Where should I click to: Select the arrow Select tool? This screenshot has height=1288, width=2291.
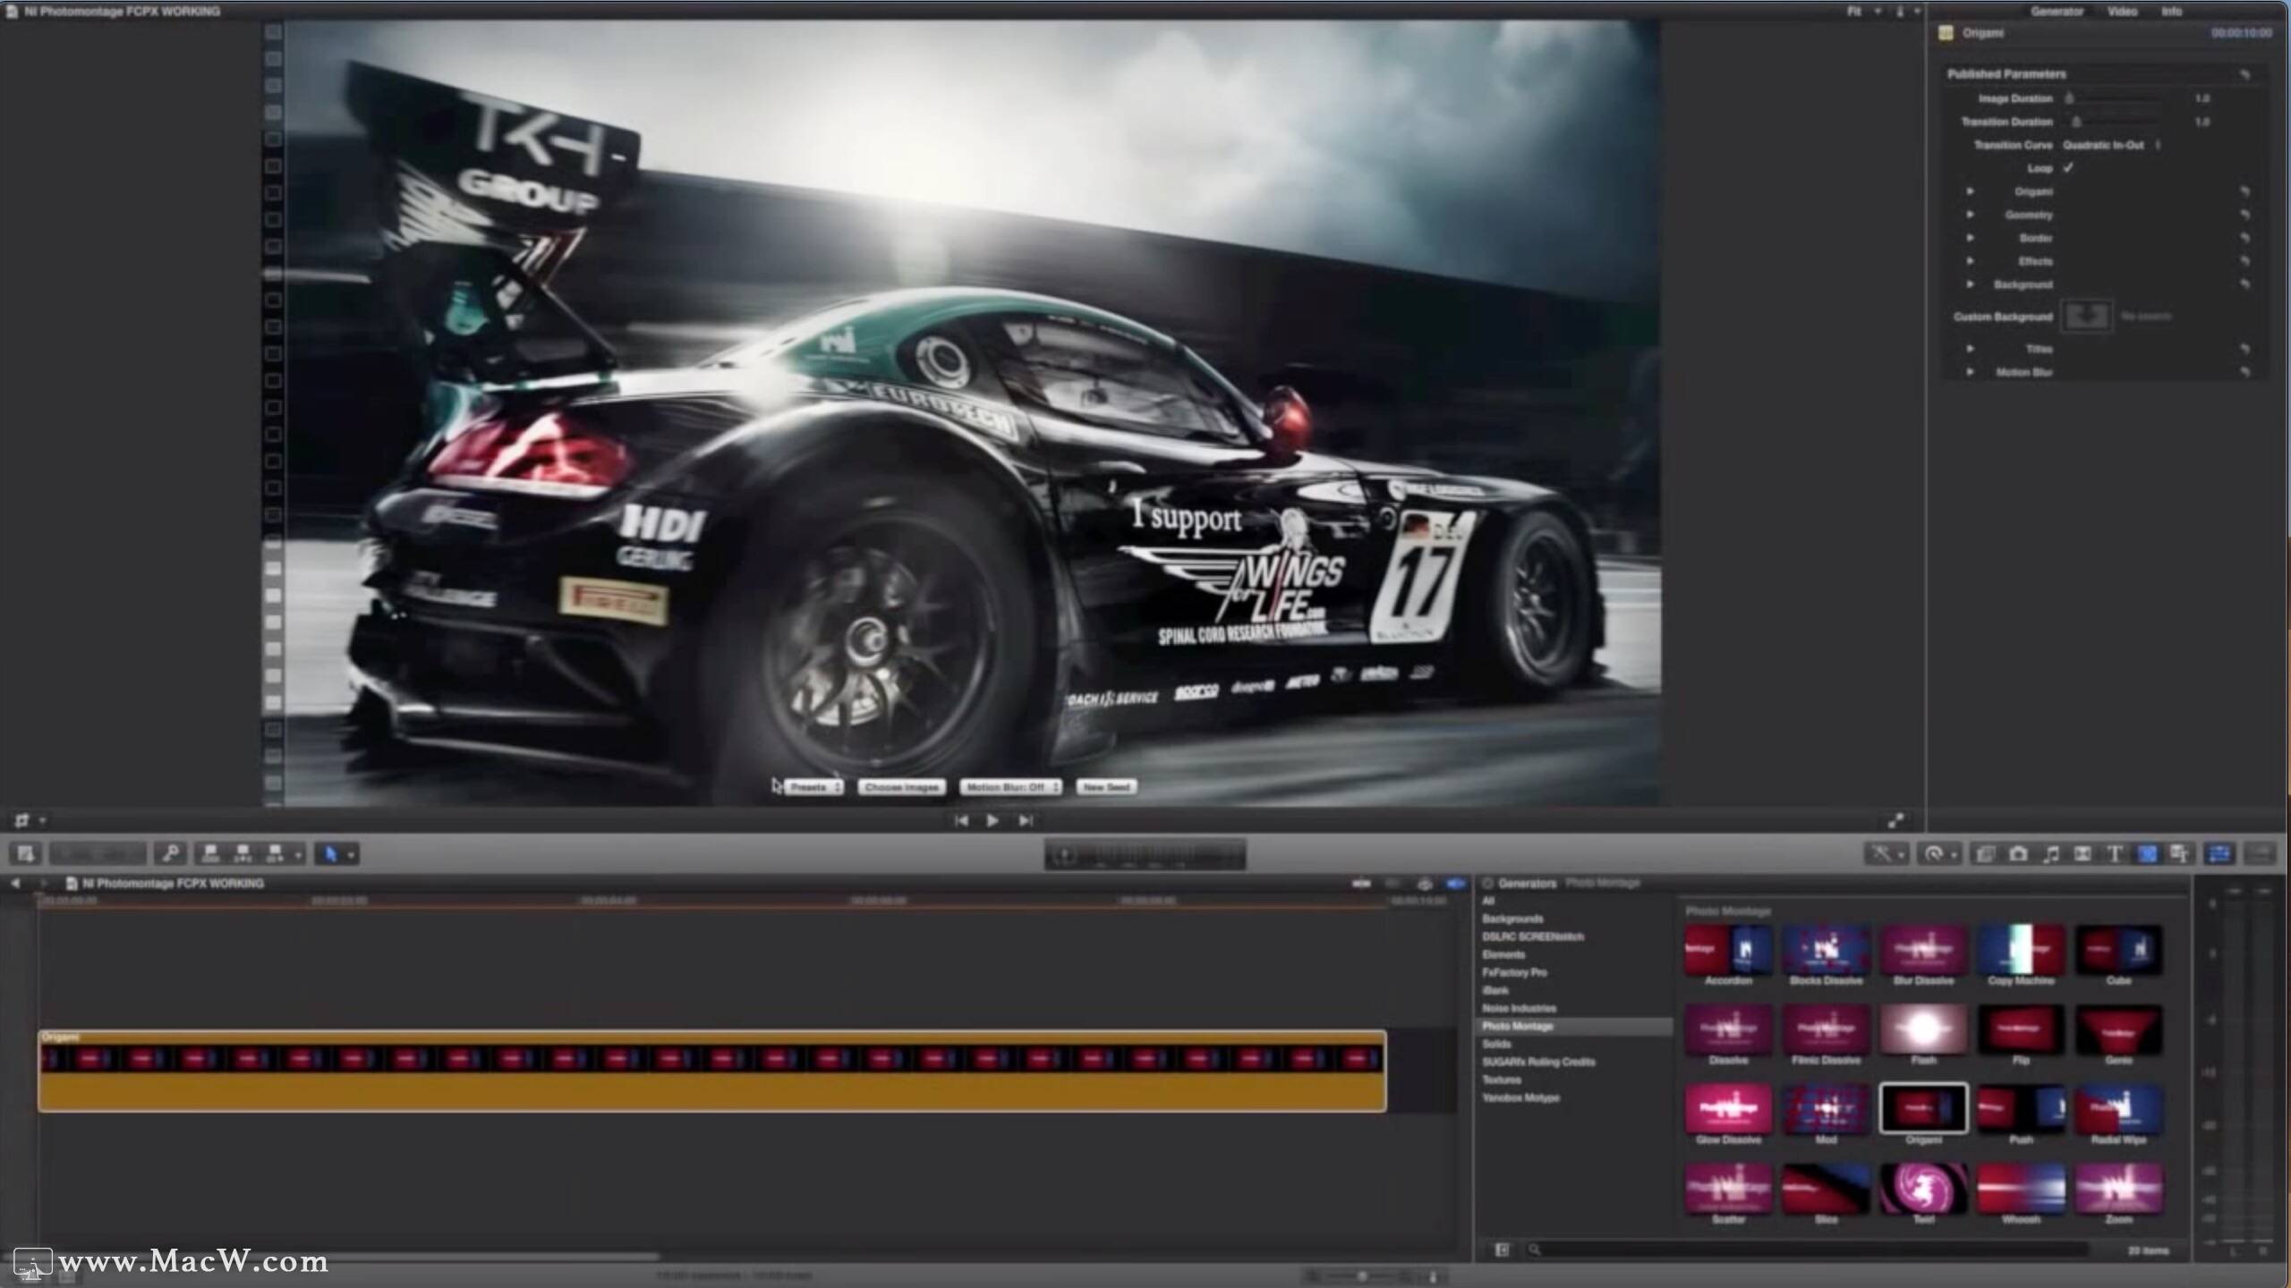[x=330, y=853]
